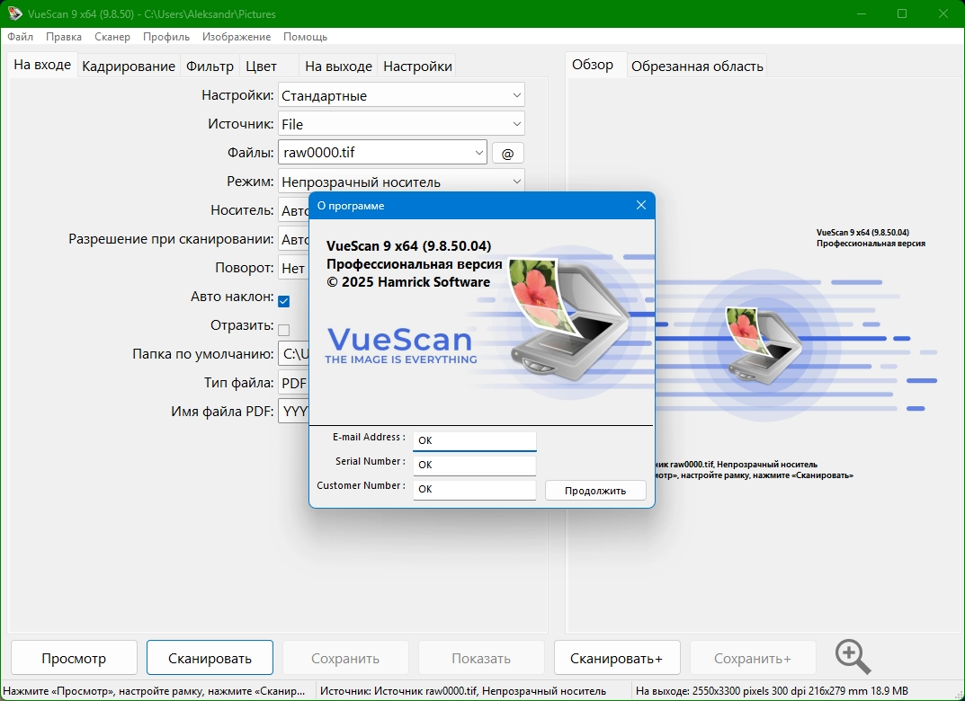Open the Правка menu
This screenshot has width=965, height=701.
[x=63, y=36]
